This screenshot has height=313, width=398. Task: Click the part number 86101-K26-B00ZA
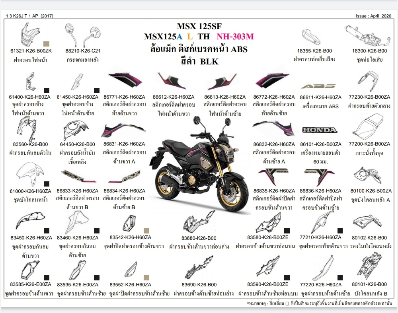click(x=321, y=144)
